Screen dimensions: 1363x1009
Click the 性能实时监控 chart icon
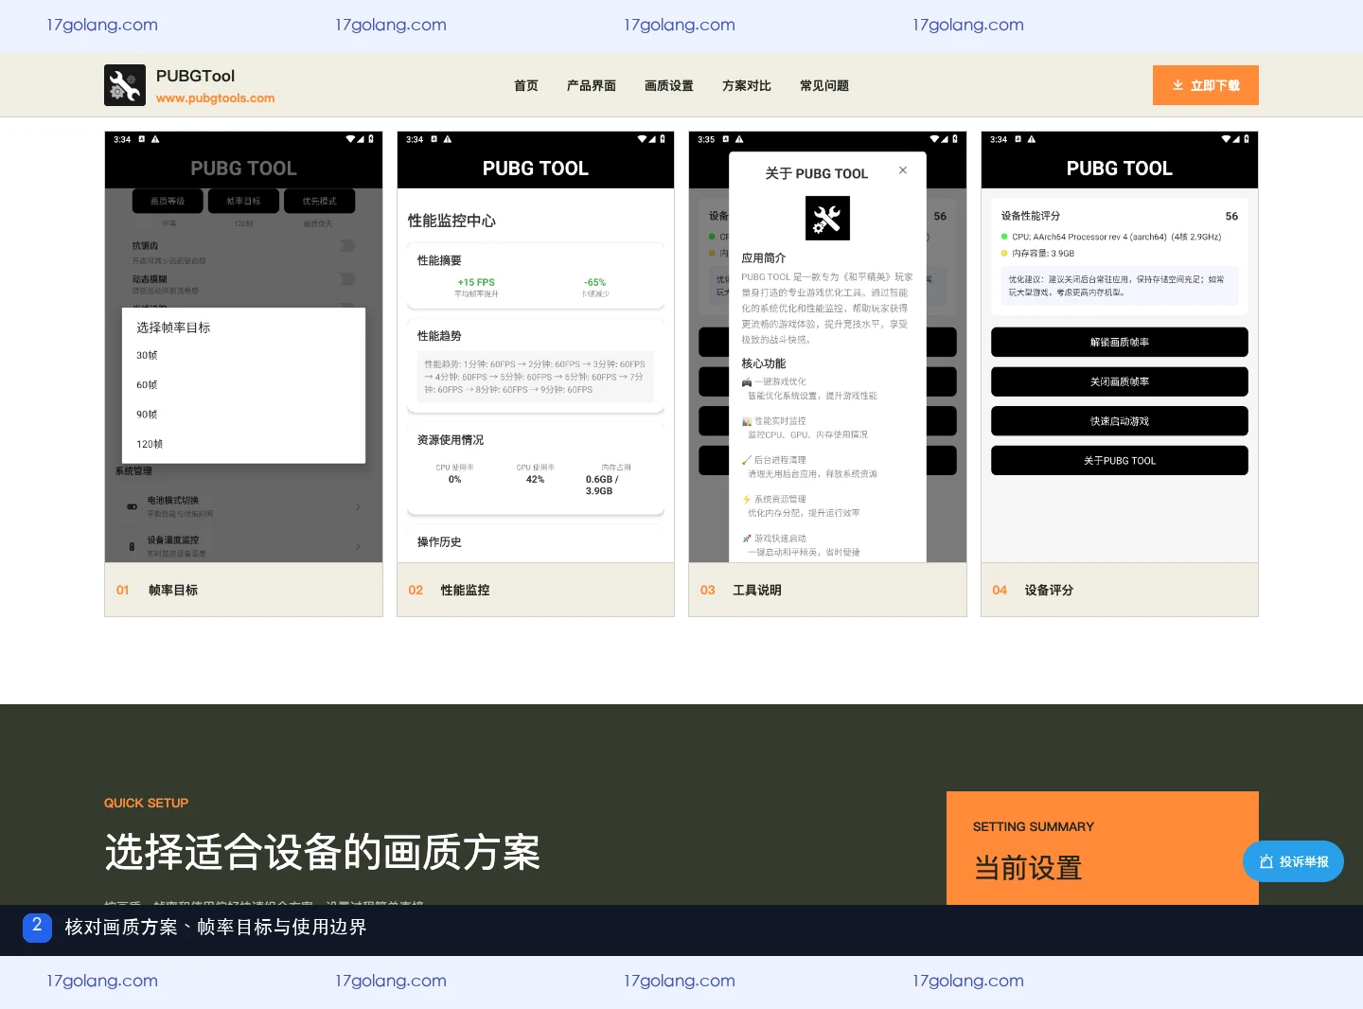click(x=747, y=421)
